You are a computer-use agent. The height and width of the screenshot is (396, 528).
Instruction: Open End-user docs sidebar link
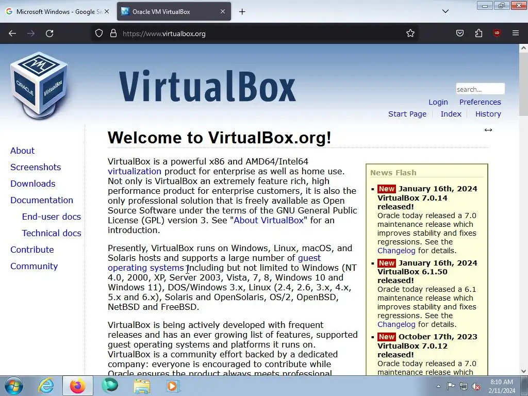click(51, 217)
